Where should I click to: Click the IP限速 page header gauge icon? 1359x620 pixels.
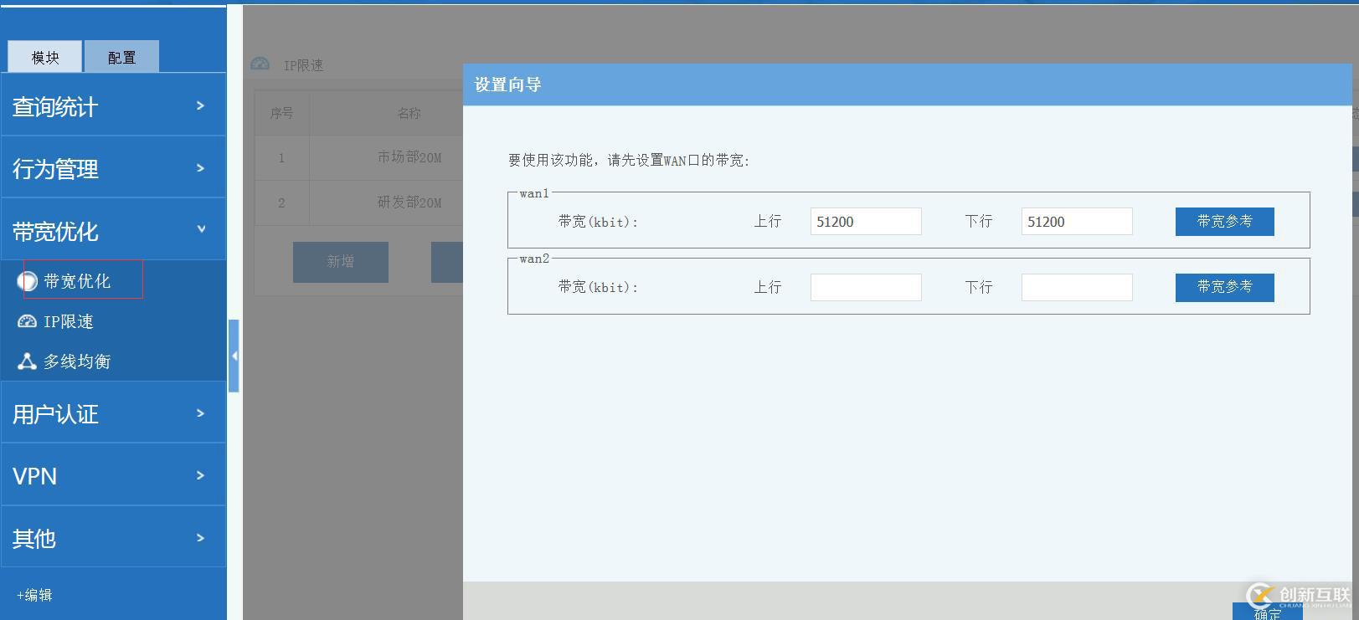[260, 64]
